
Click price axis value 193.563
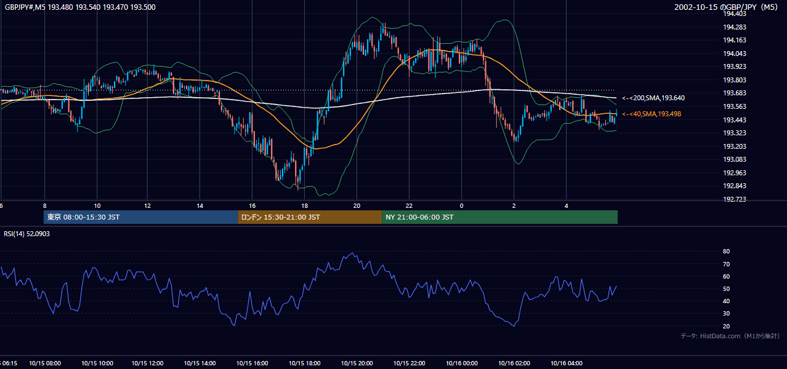(x=735, y=106)
